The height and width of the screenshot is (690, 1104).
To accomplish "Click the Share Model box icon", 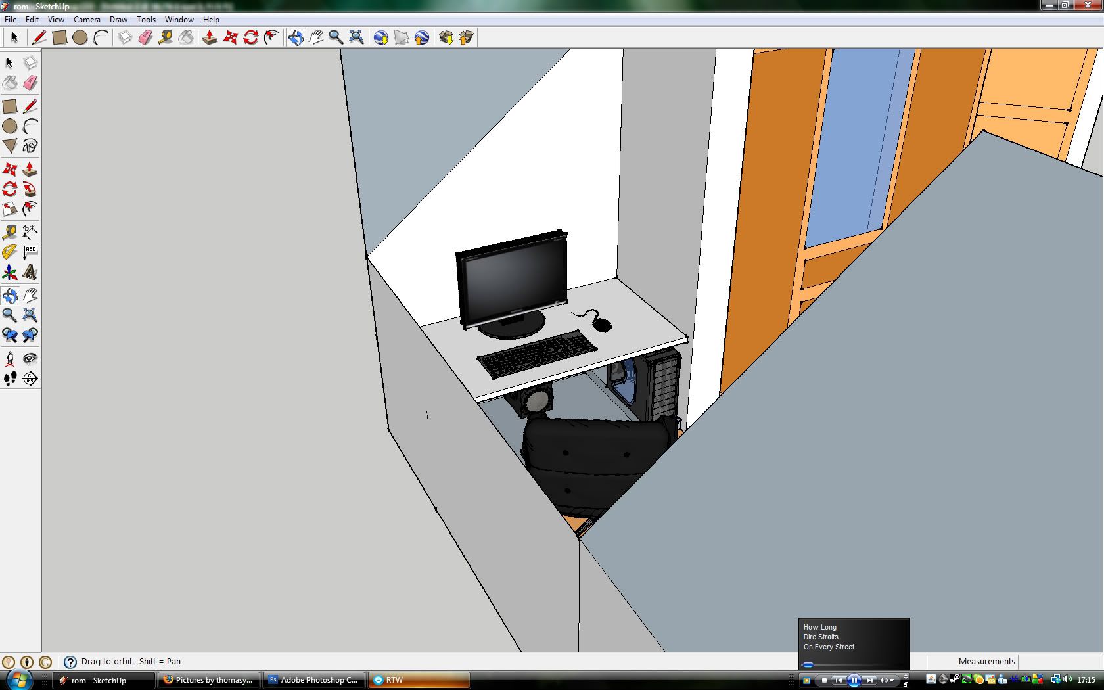I will click(x=467, y=37).
